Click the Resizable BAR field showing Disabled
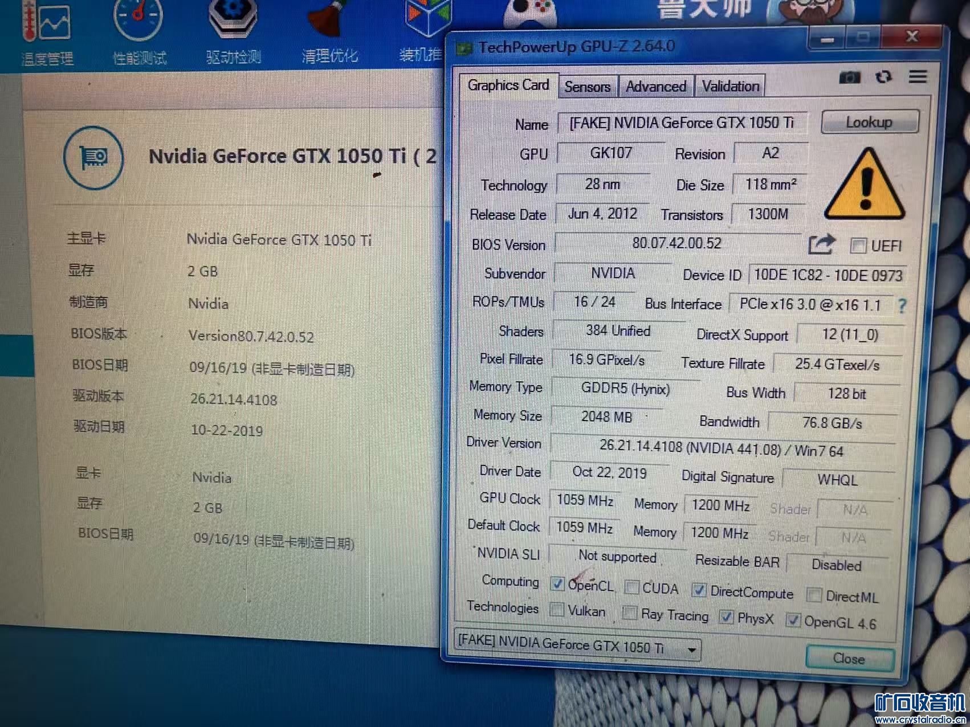970x727 pixels. coord(836,565)
